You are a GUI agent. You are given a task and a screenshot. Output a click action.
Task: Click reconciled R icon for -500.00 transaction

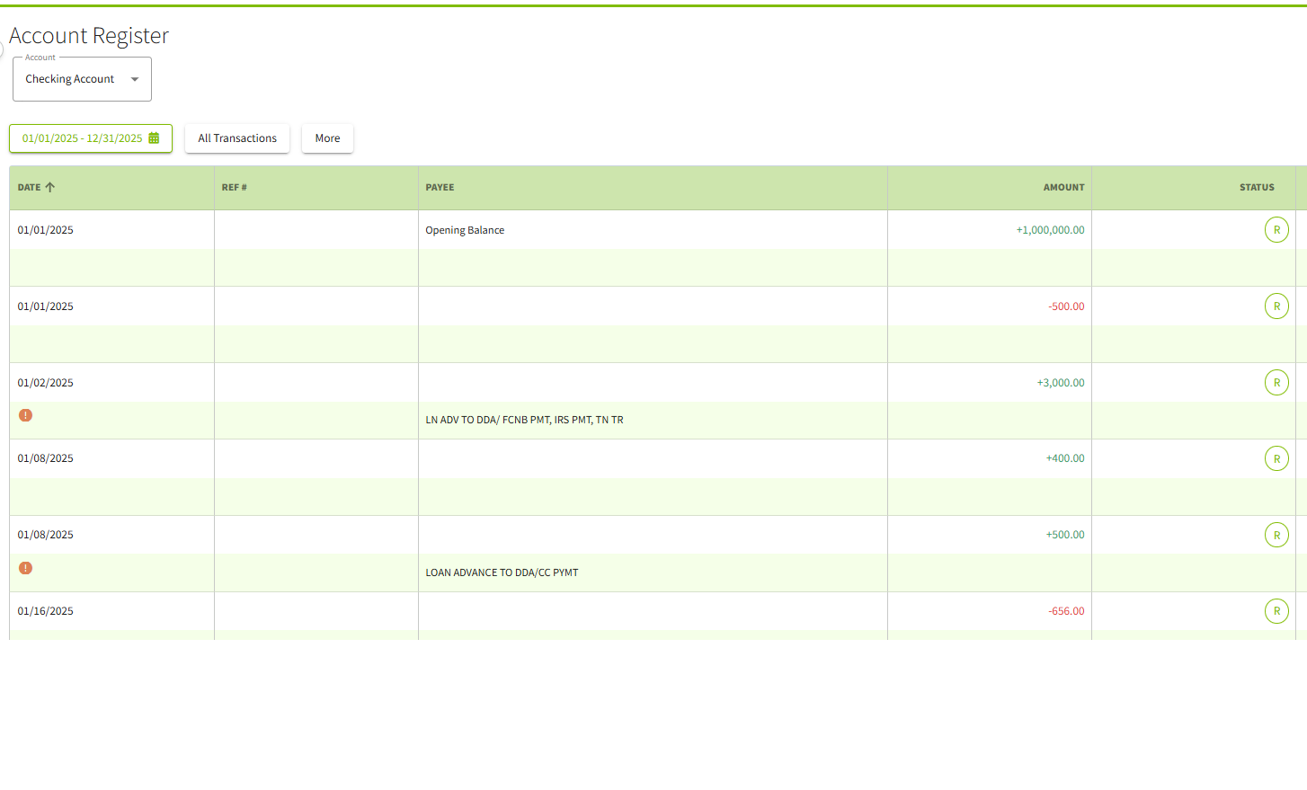pos(1276,306)
